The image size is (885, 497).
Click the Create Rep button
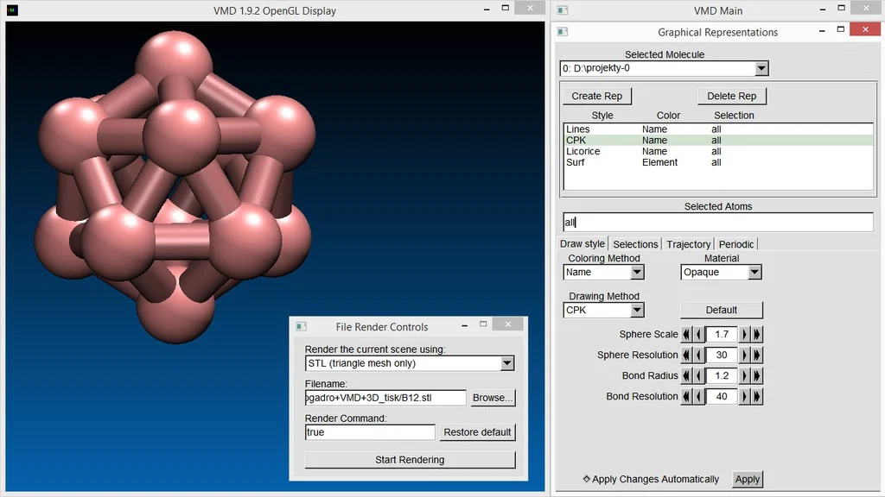pos(596,96)
